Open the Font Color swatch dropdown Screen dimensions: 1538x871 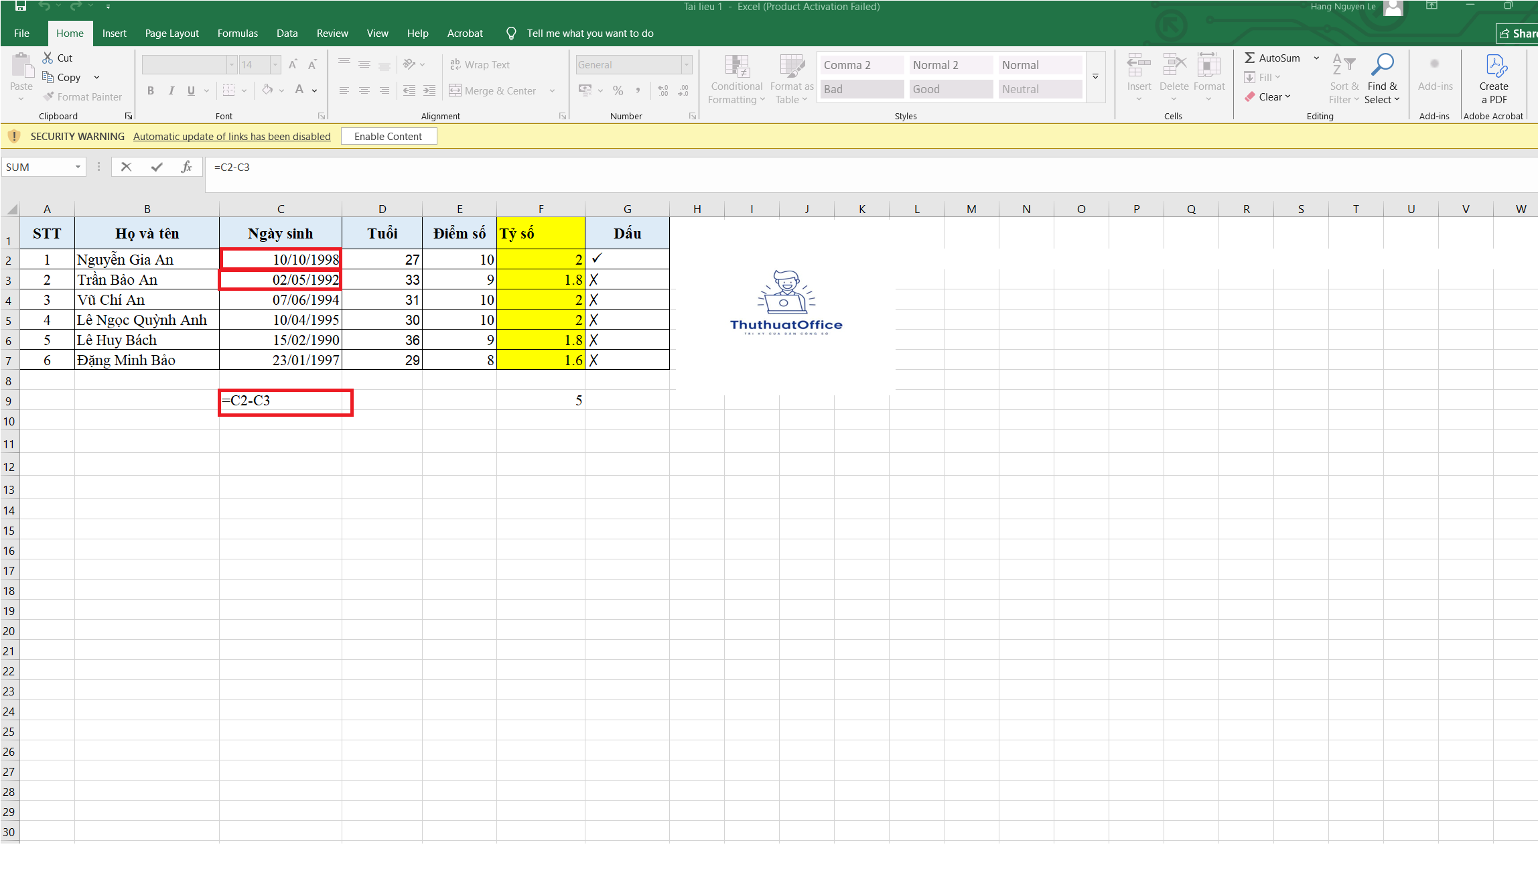313,90
